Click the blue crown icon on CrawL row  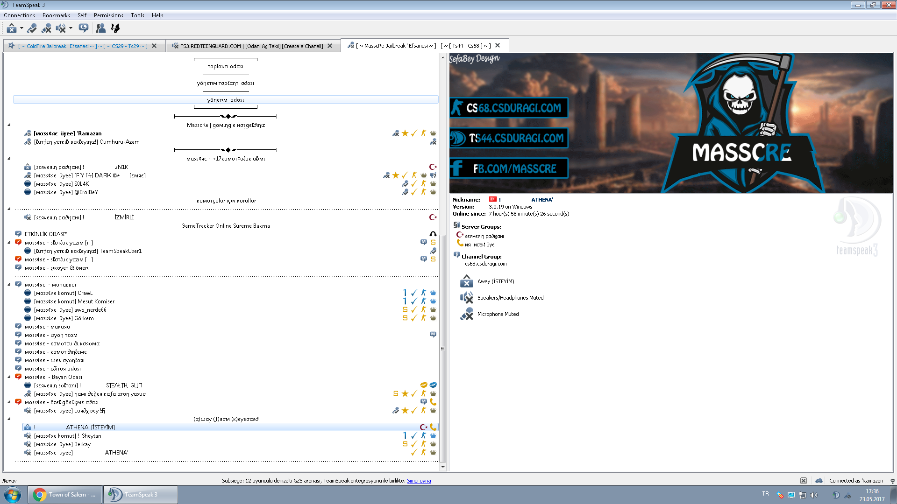[433, 293]
